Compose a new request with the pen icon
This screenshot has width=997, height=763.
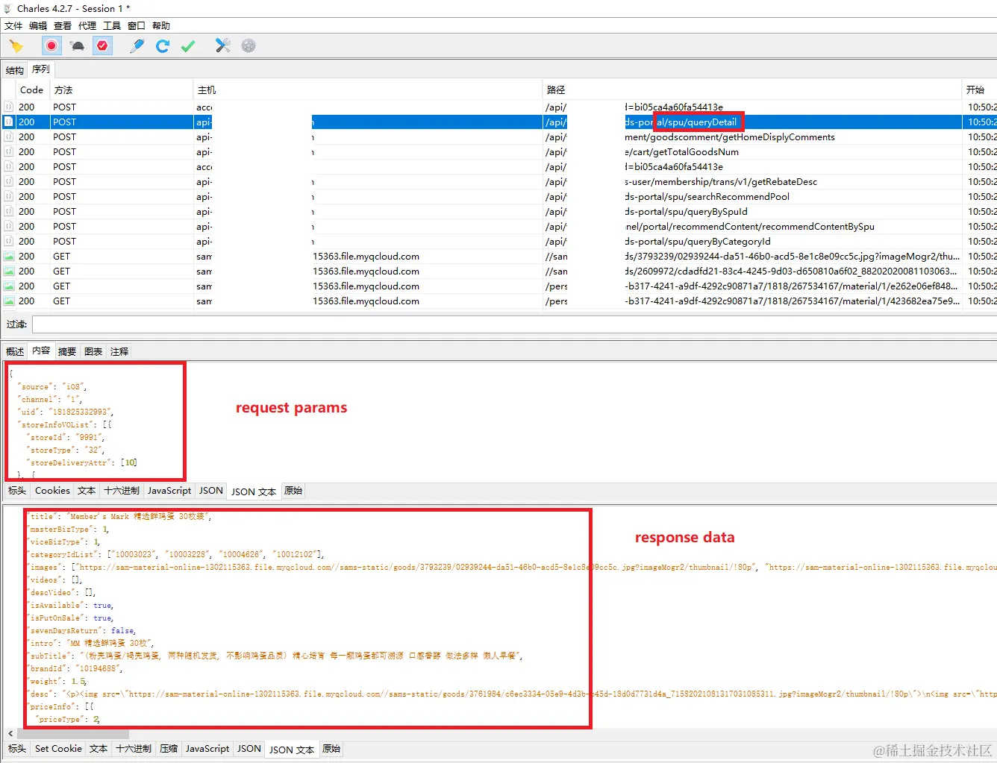click(137, 46)
